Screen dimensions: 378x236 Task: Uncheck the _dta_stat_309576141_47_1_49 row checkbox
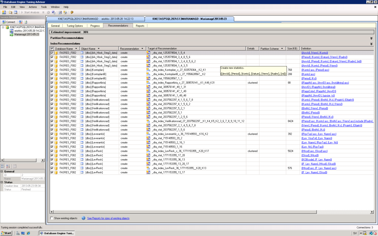[x=52, y=91]
